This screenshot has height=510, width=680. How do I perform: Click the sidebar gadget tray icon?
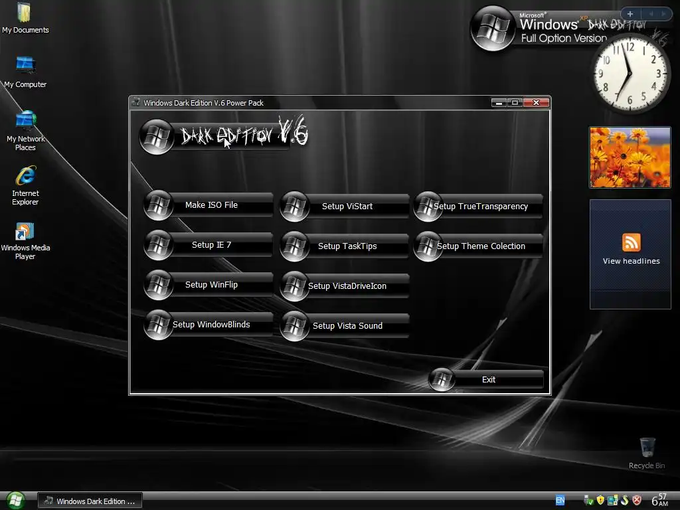612,501
